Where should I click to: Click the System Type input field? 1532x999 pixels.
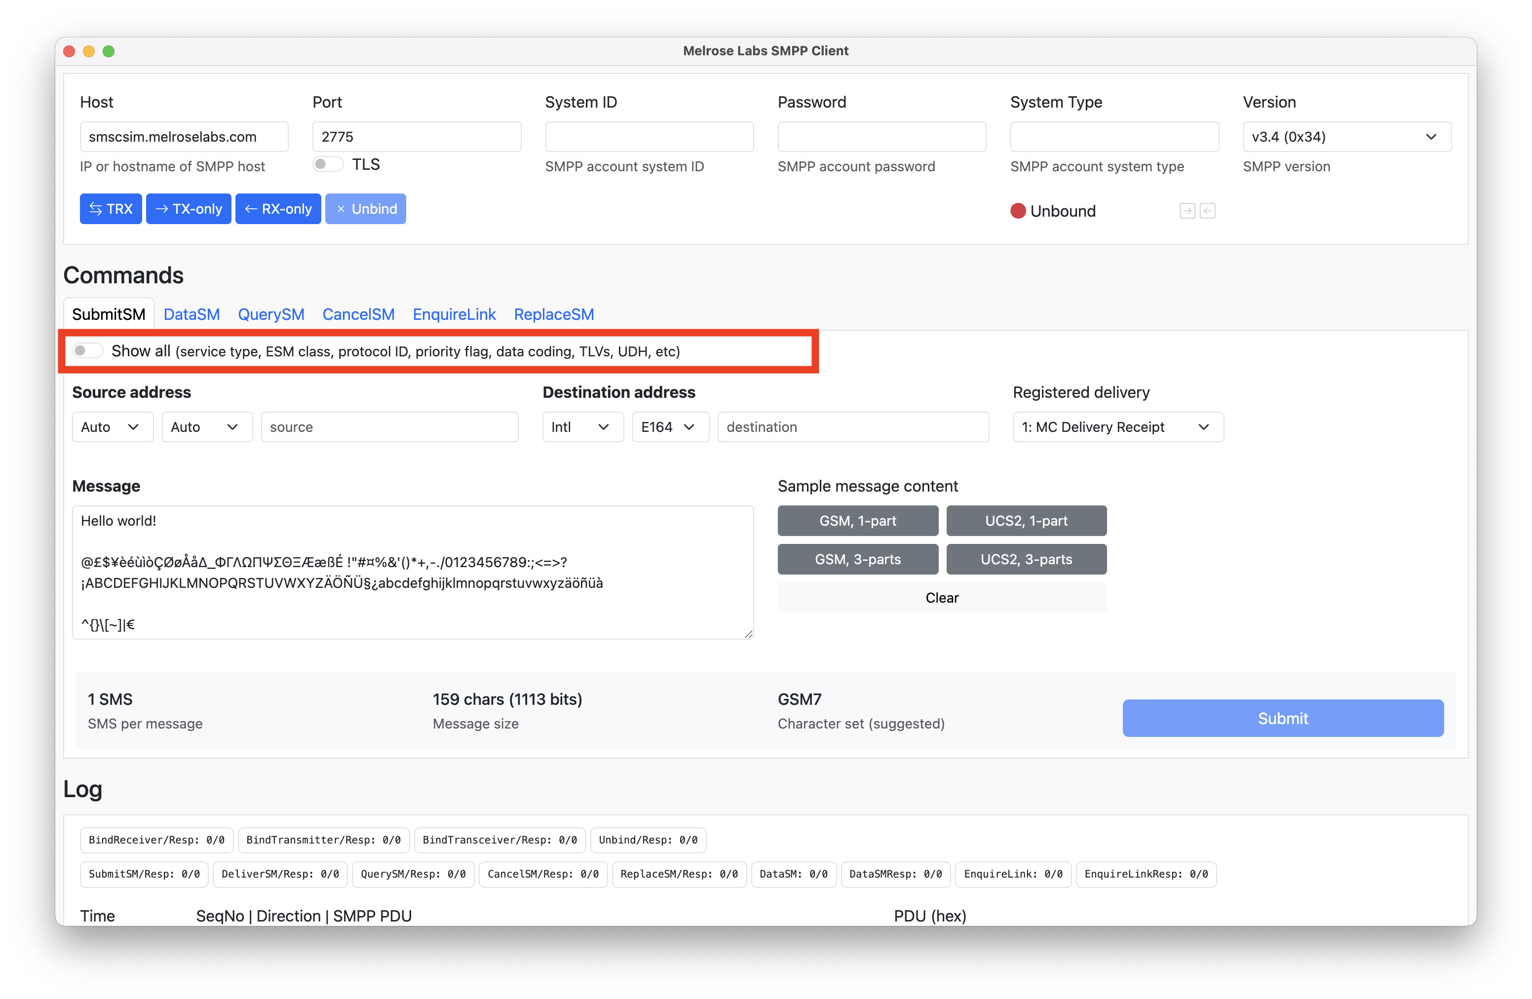point(1114,136)
